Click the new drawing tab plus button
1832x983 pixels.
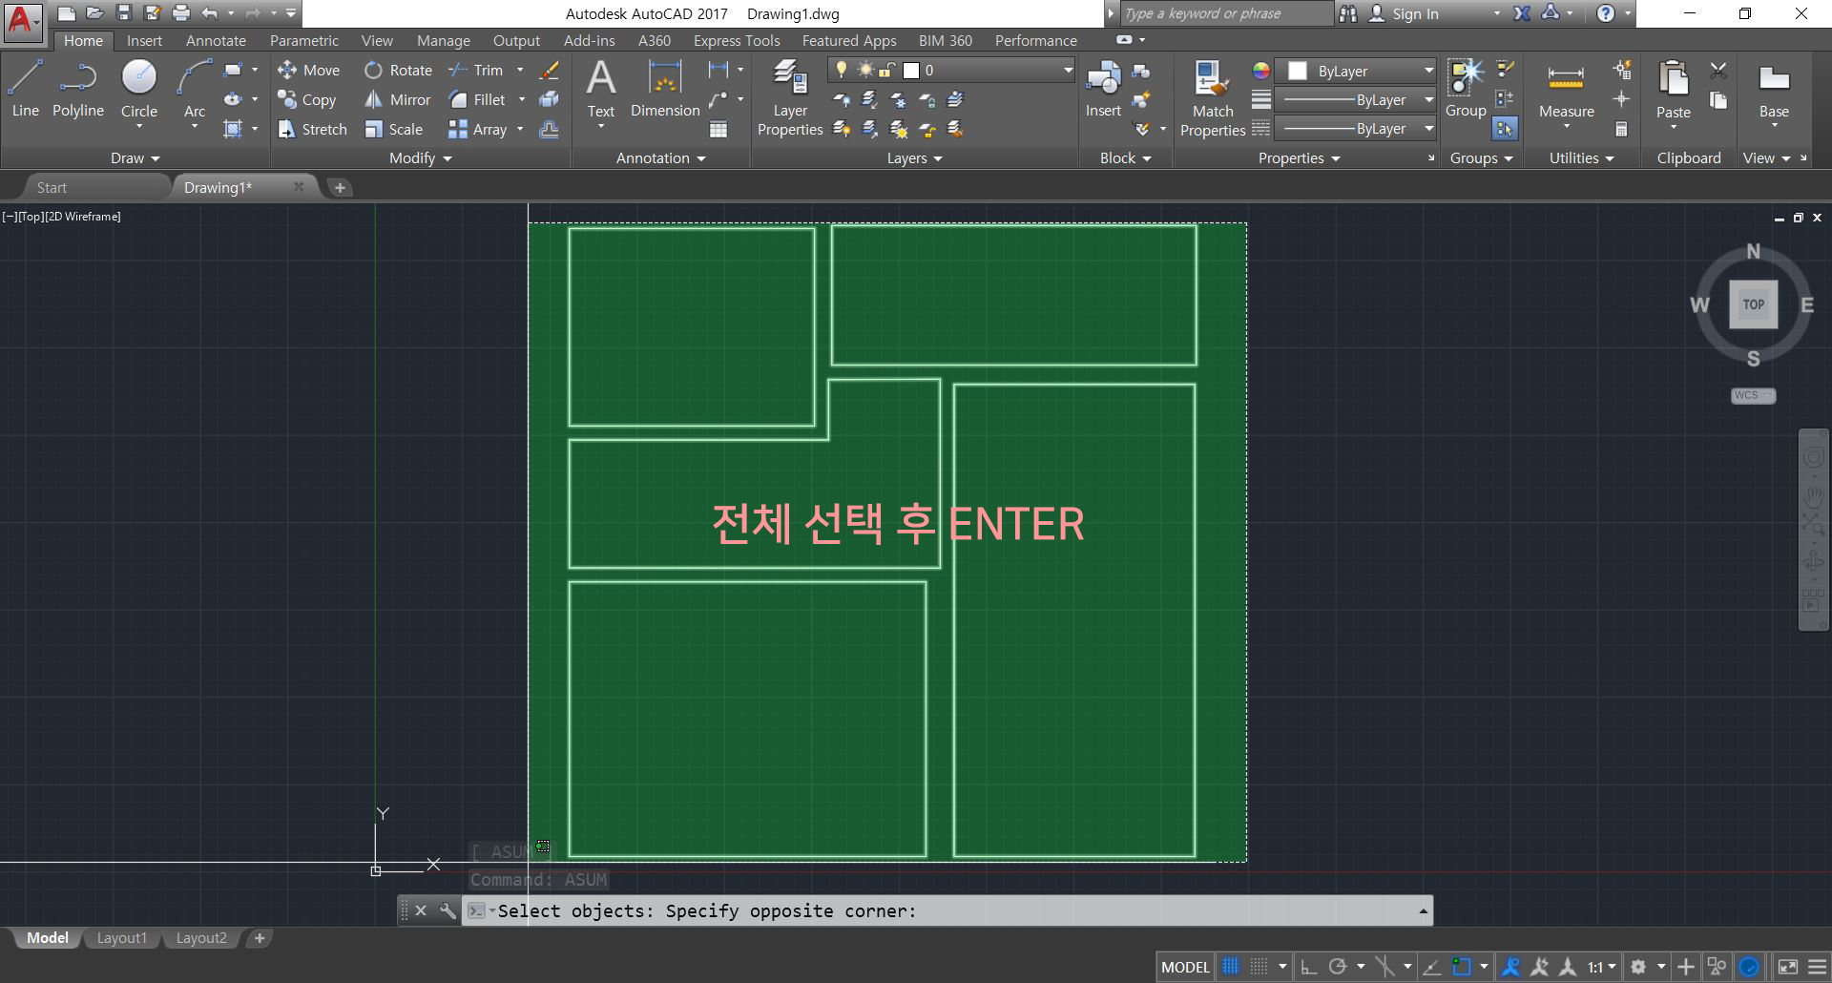340,187
